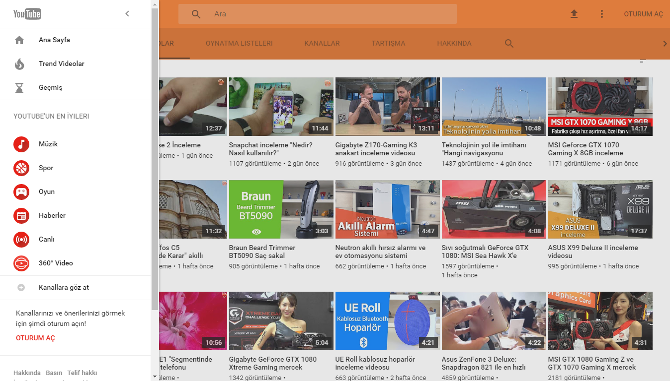Click the '1107 görüntüleme' text under Snapchat video
The width and height of the screenshot is (670, 381).
click(255, 164)
